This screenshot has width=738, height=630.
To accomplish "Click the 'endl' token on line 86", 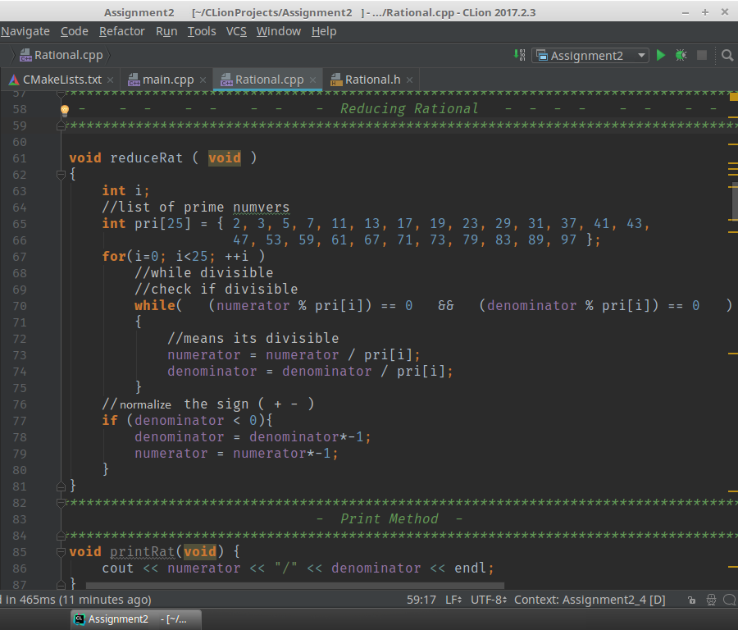I will click(x=470, y=568).
